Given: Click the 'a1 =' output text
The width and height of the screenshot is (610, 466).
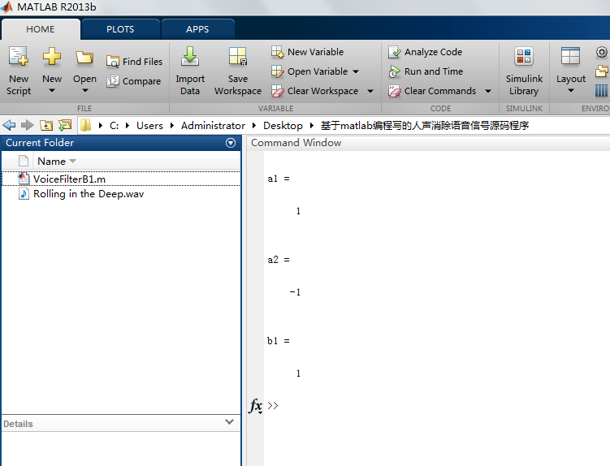Looking at the screenshot, I should click(x=278, y=179).
